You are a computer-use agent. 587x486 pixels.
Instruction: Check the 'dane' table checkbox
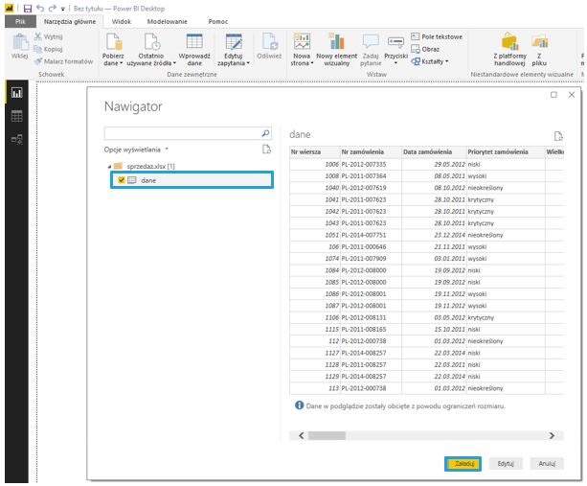click(x=121, y=180)
